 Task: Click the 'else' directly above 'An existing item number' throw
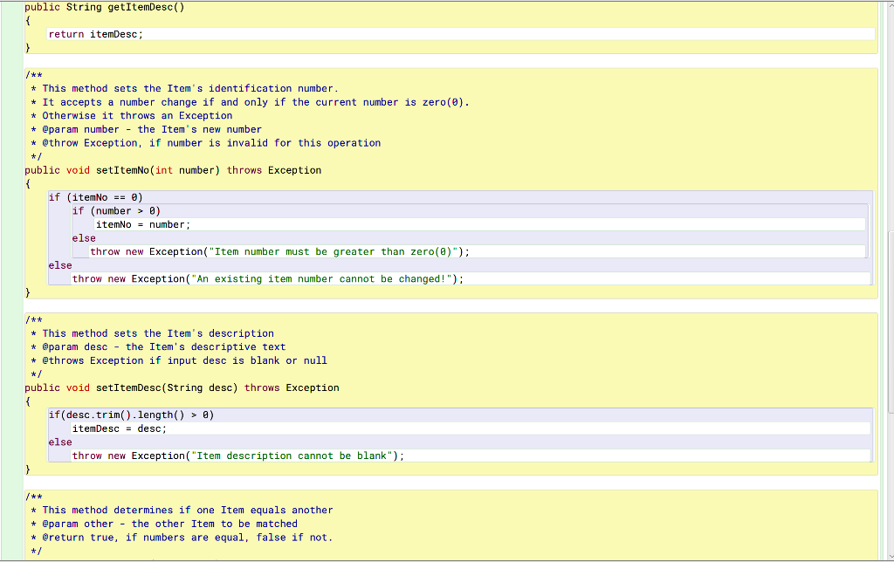click(60, 265)
